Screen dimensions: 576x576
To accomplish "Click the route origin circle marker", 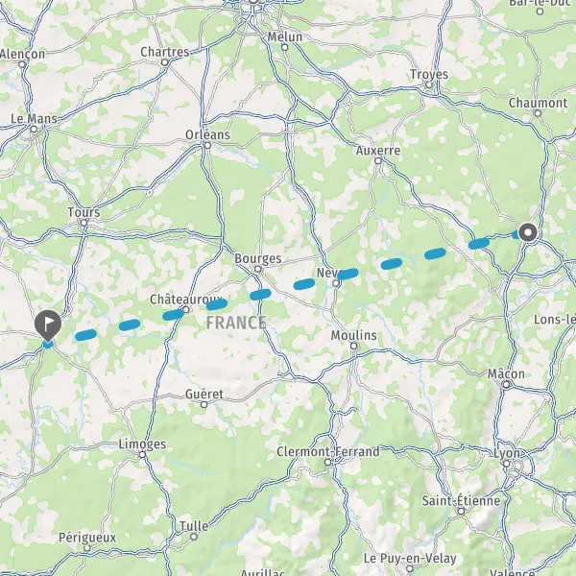I will [x=528, y=232].
